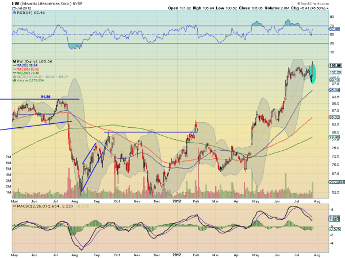Click the Apr label below the MACD panel
Image resolution: width=345 pixels, height=258 pixels.
[237, 255]
